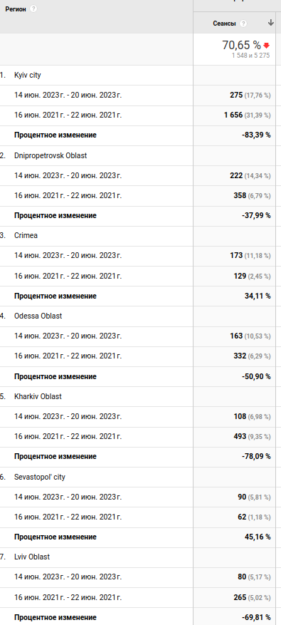Click the 222 sessions value for Dnipropetrovsk
The width and height of the screenshot is (281, 625).
[236, 175]
